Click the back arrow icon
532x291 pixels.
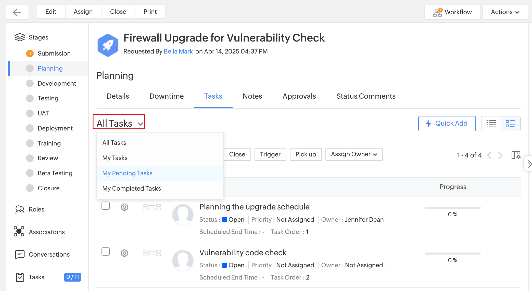pyautogui.click(x=17, y=12)
